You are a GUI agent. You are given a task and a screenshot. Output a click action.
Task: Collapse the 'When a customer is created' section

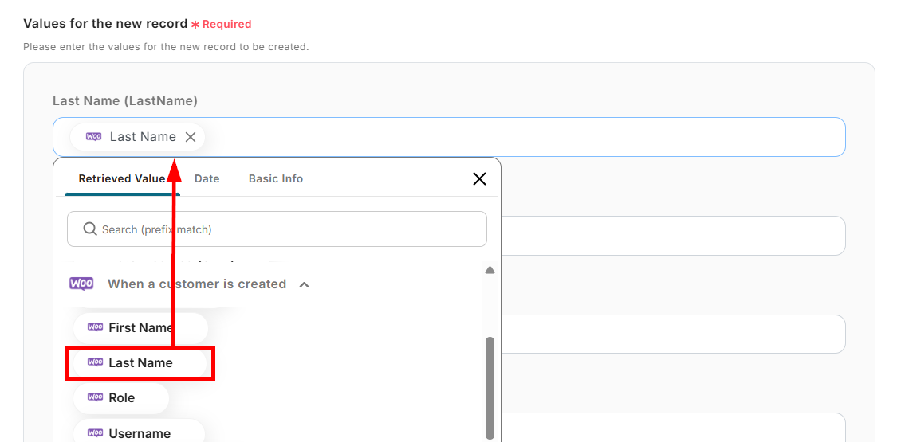304,284
